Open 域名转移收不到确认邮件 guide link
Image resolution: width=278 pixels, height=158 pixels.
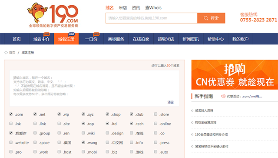(212, 146)
